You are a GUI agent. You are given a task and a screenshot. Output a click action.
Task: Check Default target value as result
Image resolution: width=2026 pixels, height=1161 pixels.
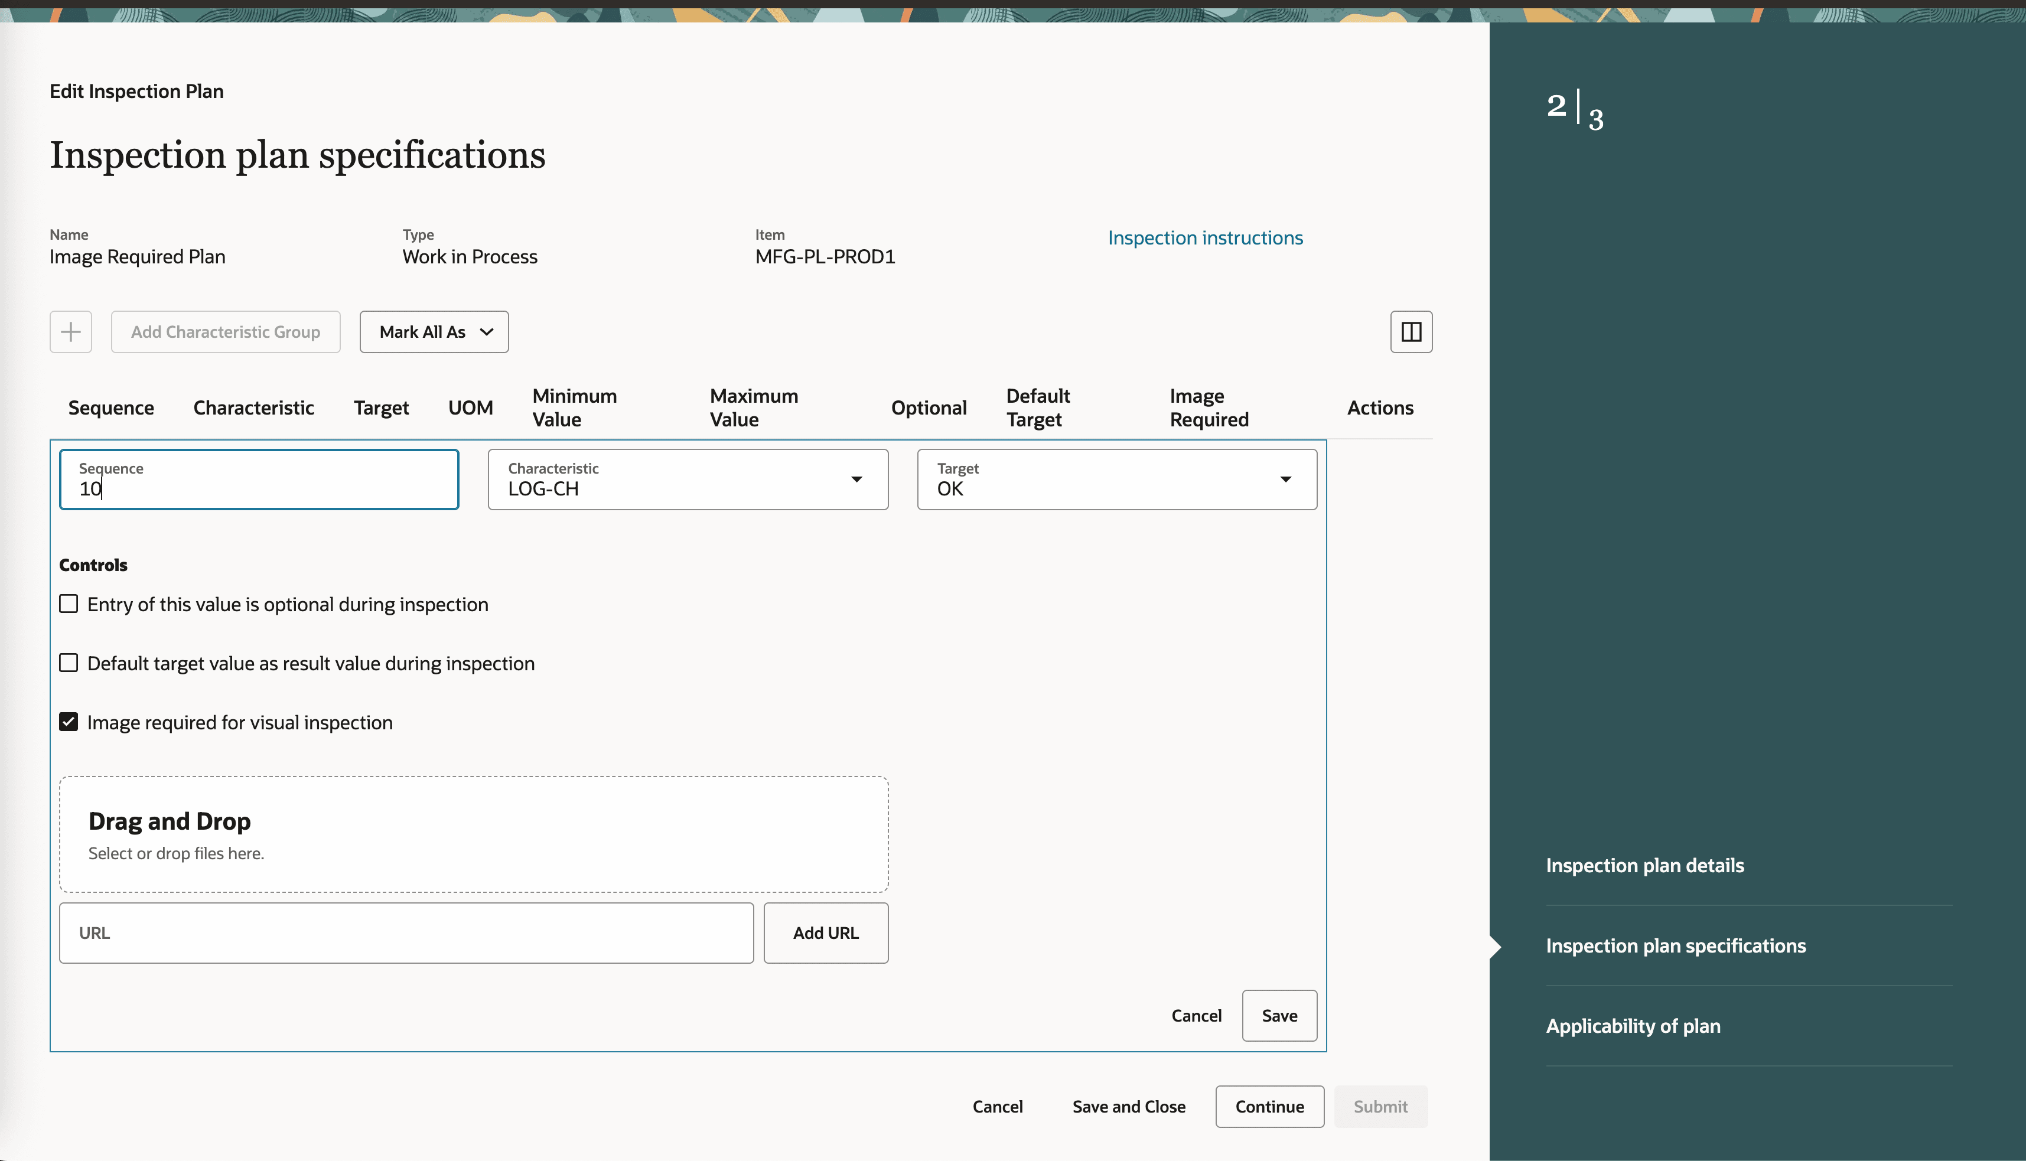pyautogui.click(x=69, y=663)
